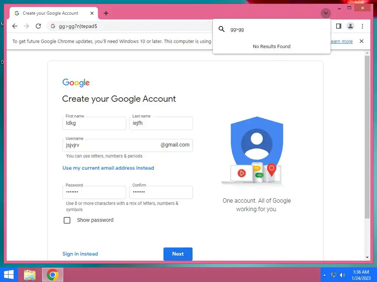Open the Learn more link in update bar
The height and width of the screenshot is (282, 377).
click(x=341, y=41)
